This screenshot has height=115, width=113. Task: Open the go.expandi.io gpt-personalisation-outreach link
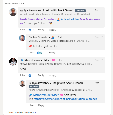pos(65,99)
